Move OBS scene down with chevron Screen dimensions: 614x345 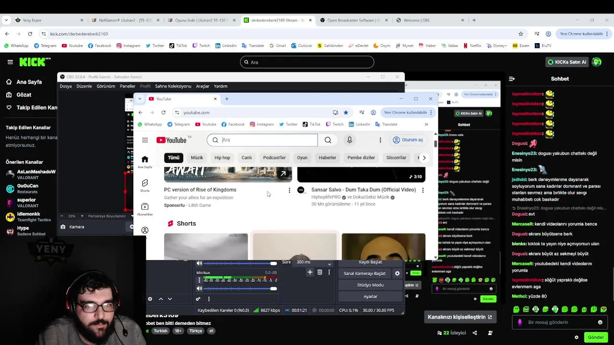170,299
